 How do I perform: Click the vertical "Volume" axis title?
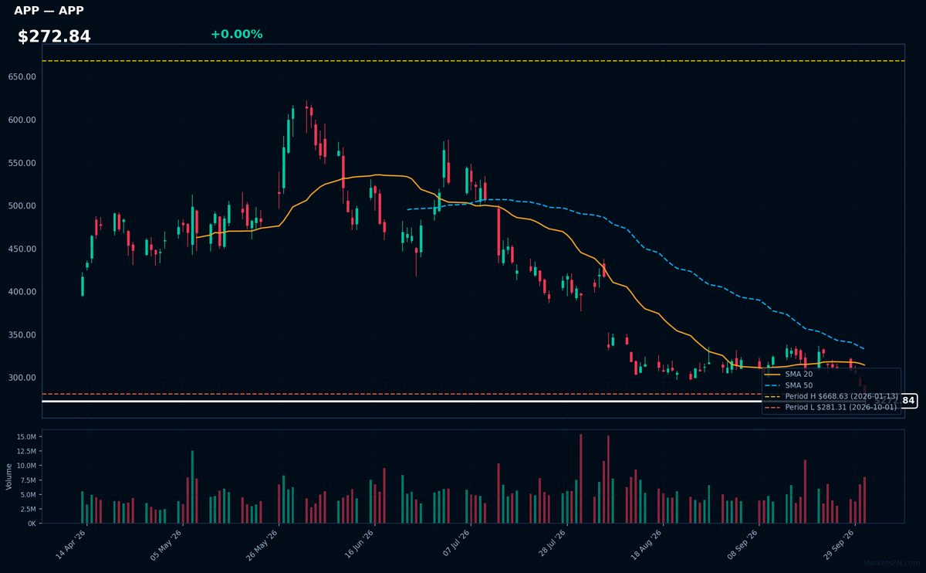(9, 476)
